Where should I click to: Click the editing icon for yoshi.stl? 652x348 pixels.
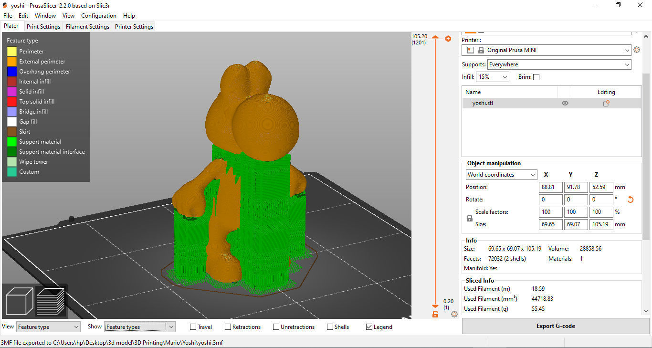point(606,103)
